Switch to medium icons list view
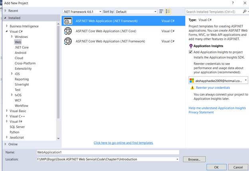The height and width of the screenshot is (171, 249). (x=168, y=12)
